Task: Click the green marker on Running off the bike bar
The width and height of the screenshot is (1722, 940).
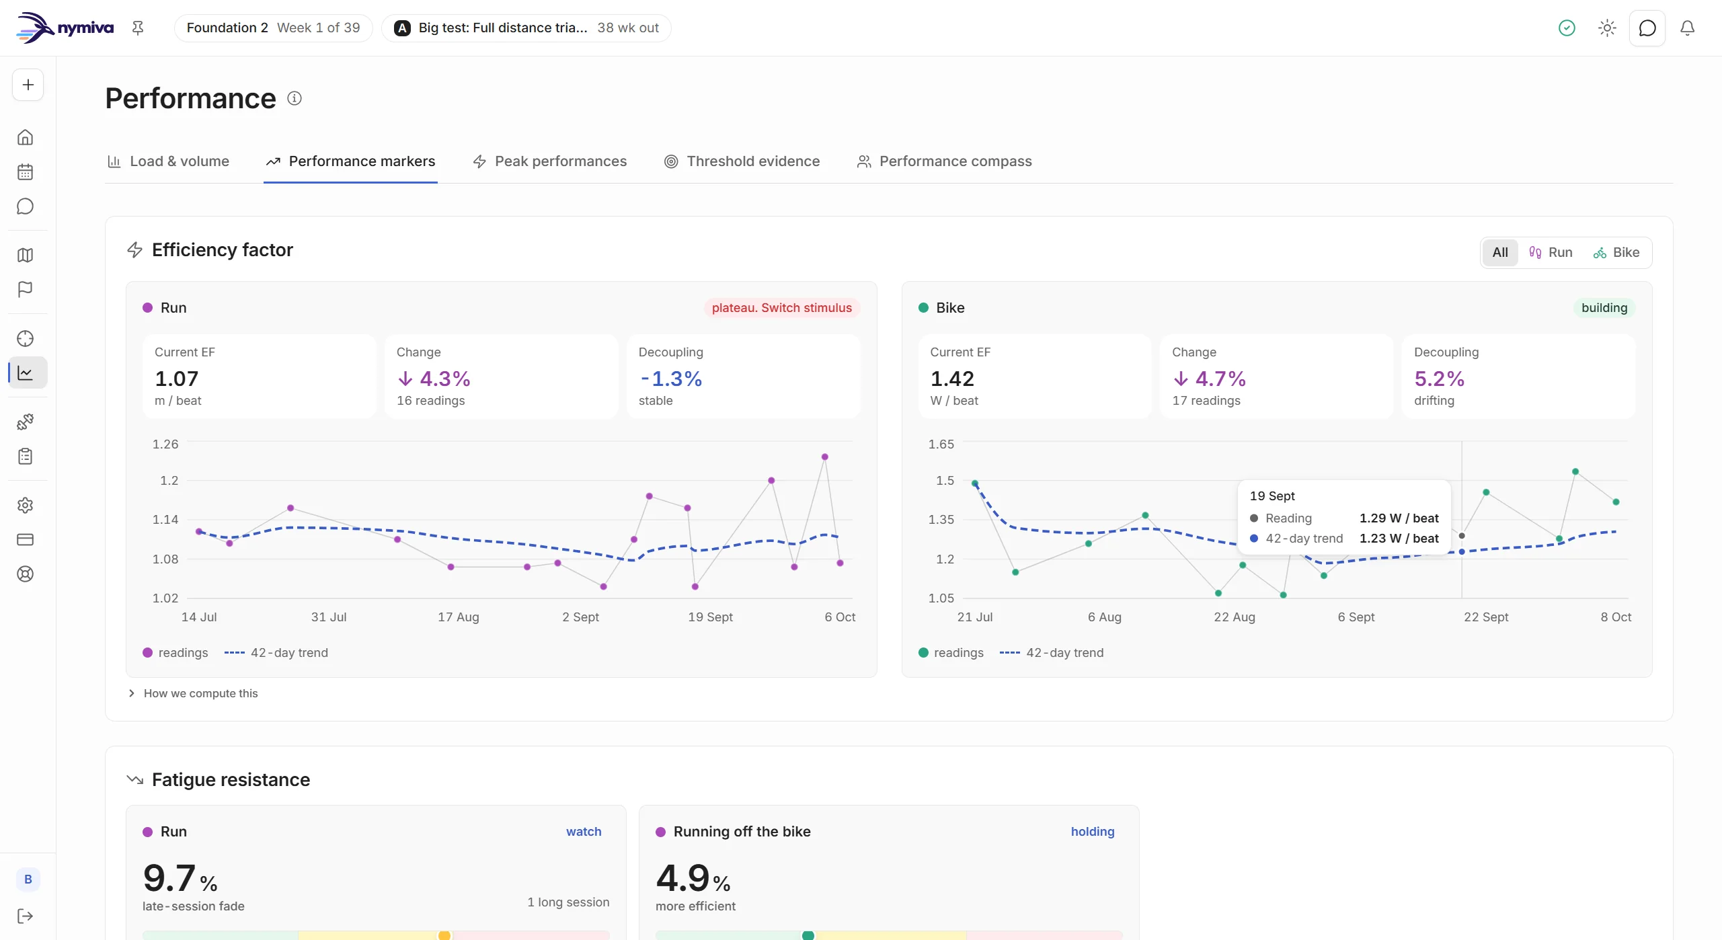Action: coord(808,935)
